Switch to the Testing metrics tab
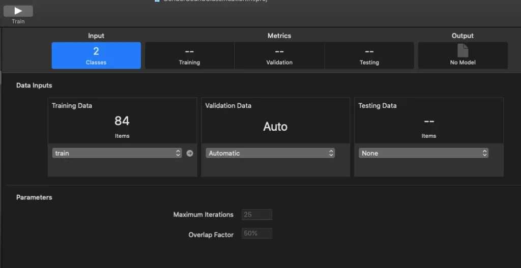521x268 pixels. click(369, 55)
